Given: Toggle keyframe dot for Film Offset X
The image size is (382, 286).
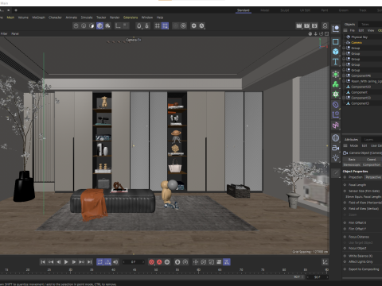Looking at the screenshot, I should (345, 222).
